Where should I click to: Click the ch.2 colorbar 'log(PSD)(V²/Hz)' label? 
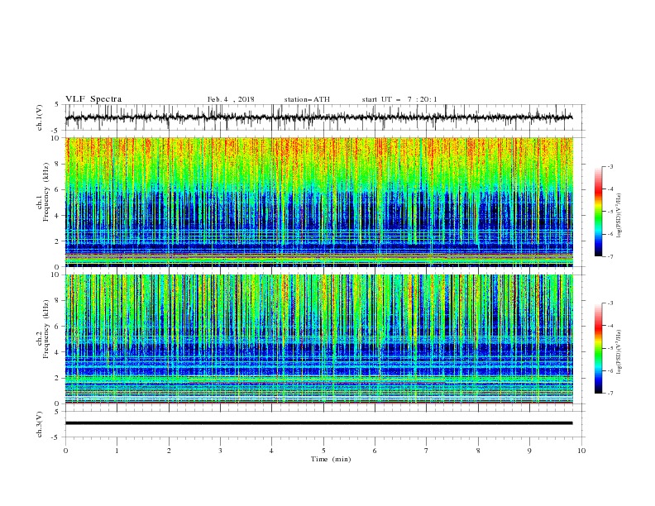(x=619, y=352)
